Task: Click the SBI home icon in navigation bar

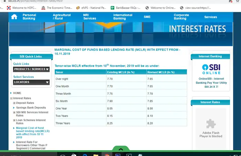Action: pyautogui.click(x=14, y=17)
